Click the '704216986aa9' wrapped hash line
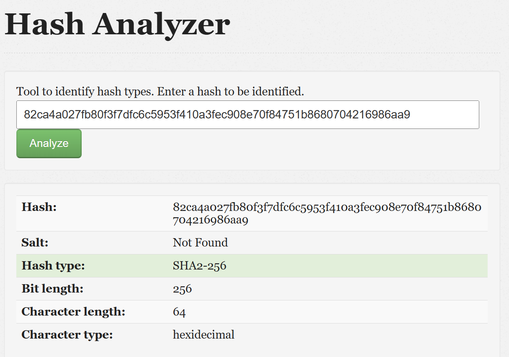The image size is (509, 357). (x=211, y=220)
